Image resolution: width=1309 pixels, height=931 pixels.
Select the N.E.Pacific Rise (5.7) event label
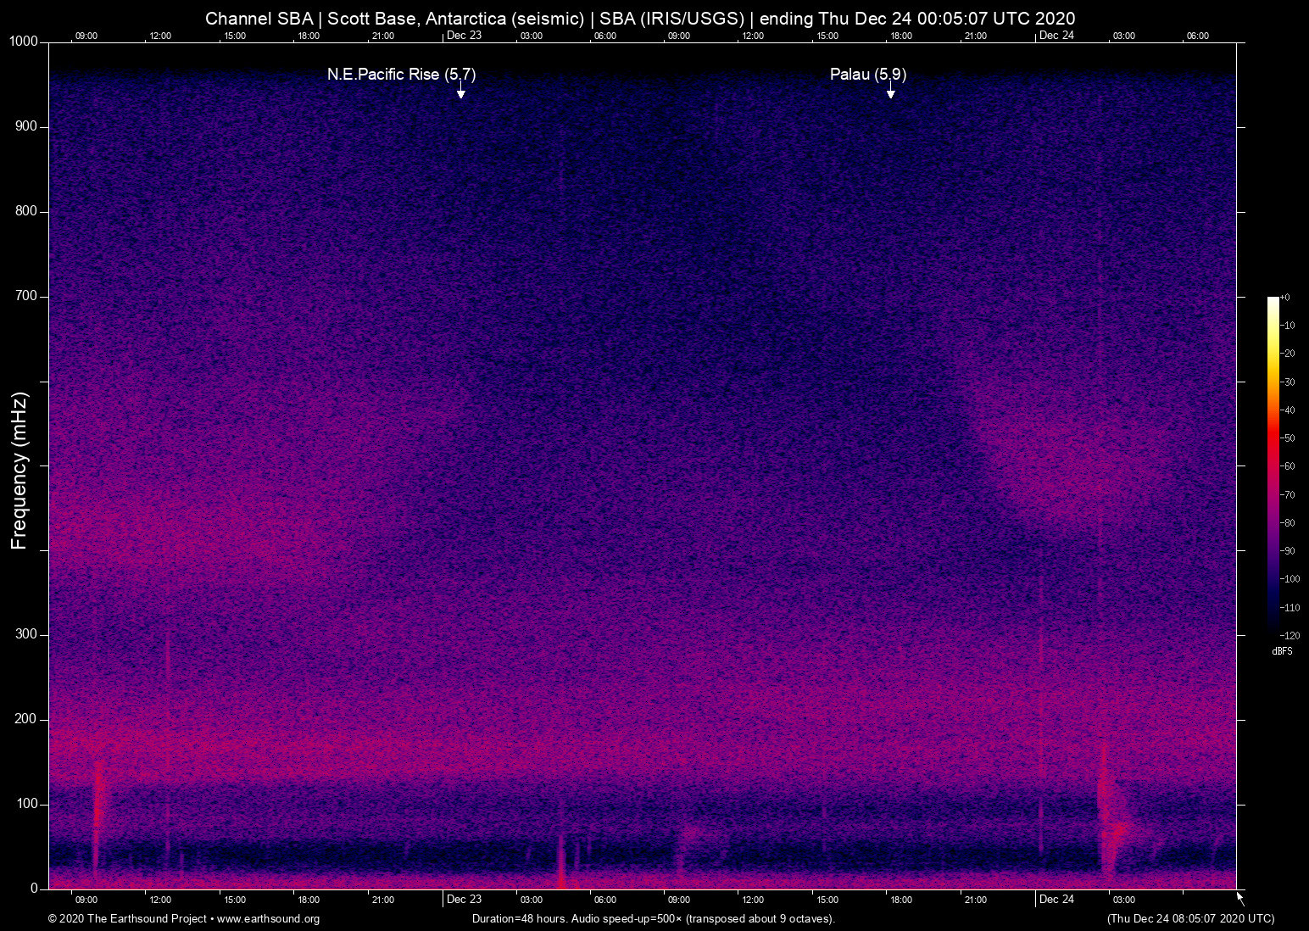pos(401,75)
